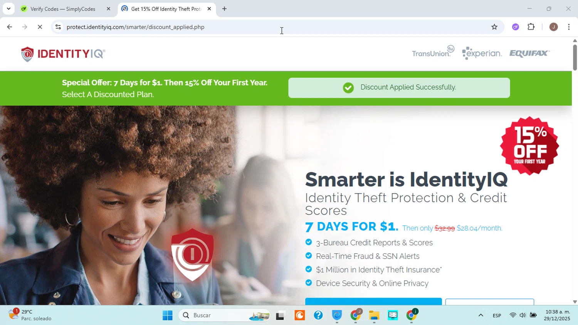Open Chrome with green badge in taskbar
Image resolution: width=578 pixels, height=325 pixels.
pos(412,315)
